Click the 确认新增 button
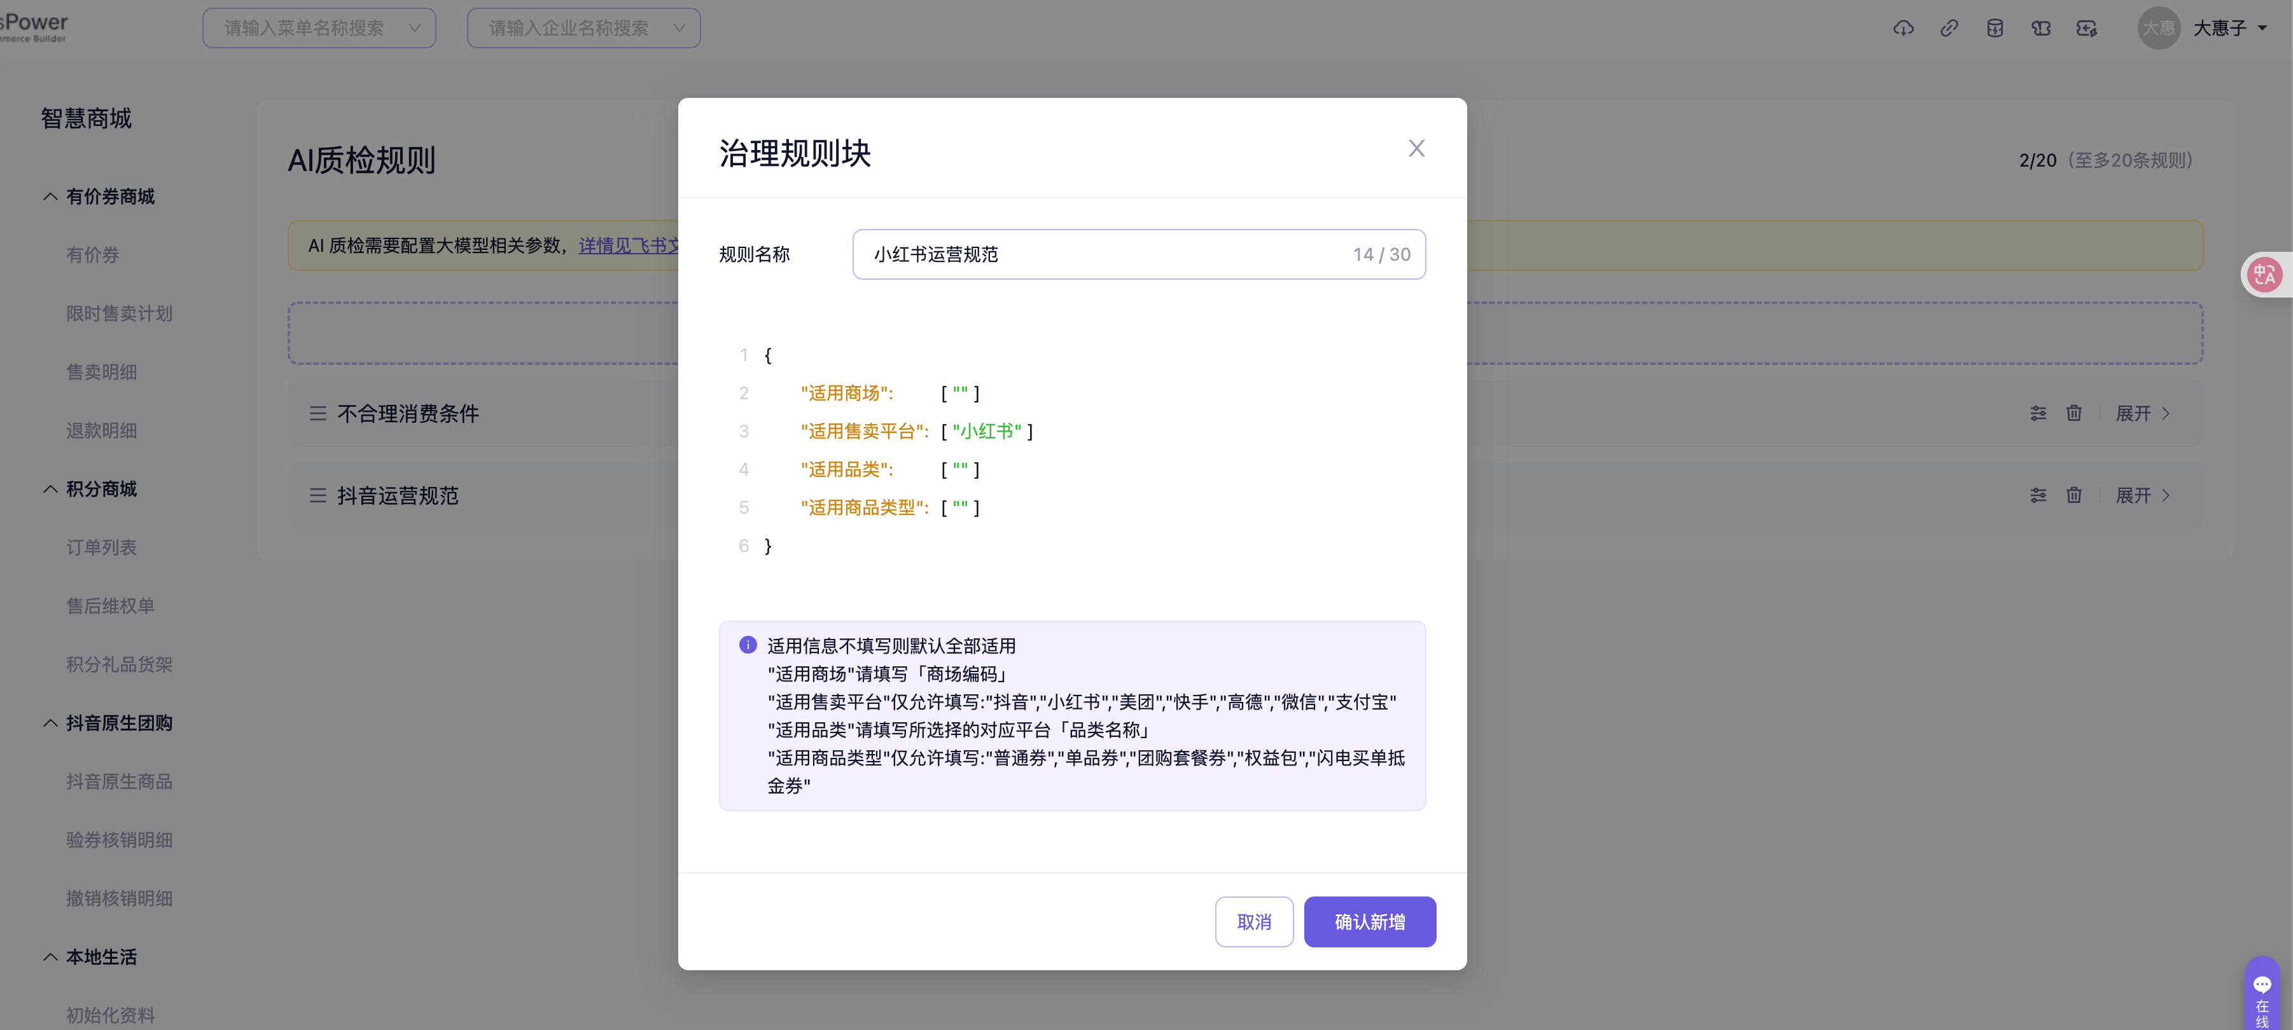 click(x=1369, y=921)
